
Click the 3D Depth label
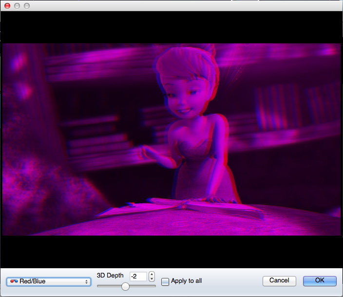(x=110, y=276)
